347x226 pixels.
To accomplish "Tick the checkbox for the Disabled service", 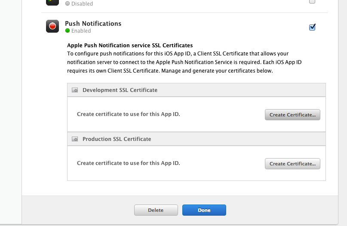I will coord(312,1).
